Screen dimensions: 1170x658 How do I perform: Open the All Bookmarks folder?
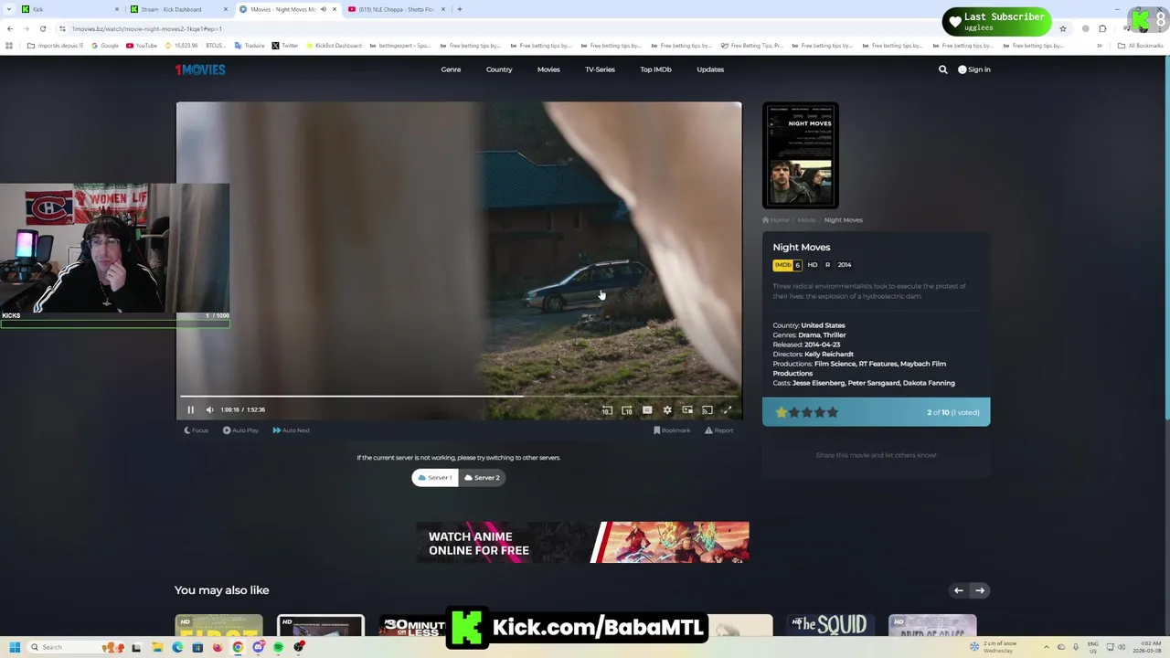(x=1141, y=46)
